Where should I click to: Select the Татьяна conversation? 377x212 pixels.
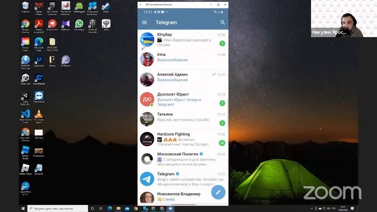(x=183, y=119)
